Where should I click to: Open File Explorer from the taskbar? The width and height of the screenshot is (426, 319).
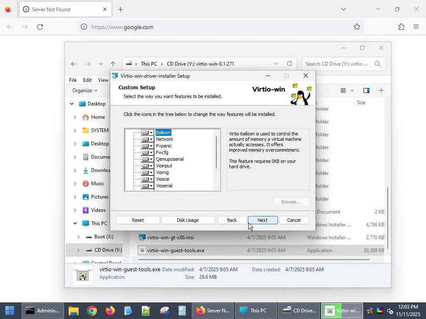click(x=73, y=311)
